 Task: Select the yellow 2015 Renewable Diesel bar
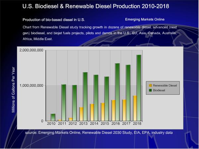(x=103, y=112)
